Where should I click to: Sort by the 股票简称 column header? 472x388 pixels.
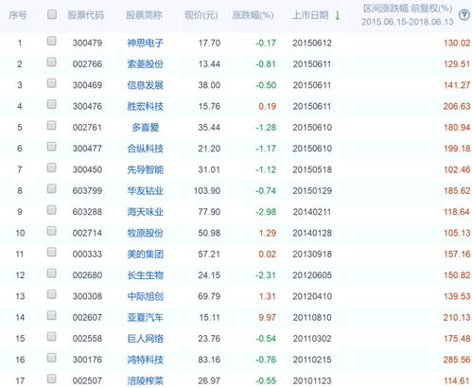click(144, 15)
